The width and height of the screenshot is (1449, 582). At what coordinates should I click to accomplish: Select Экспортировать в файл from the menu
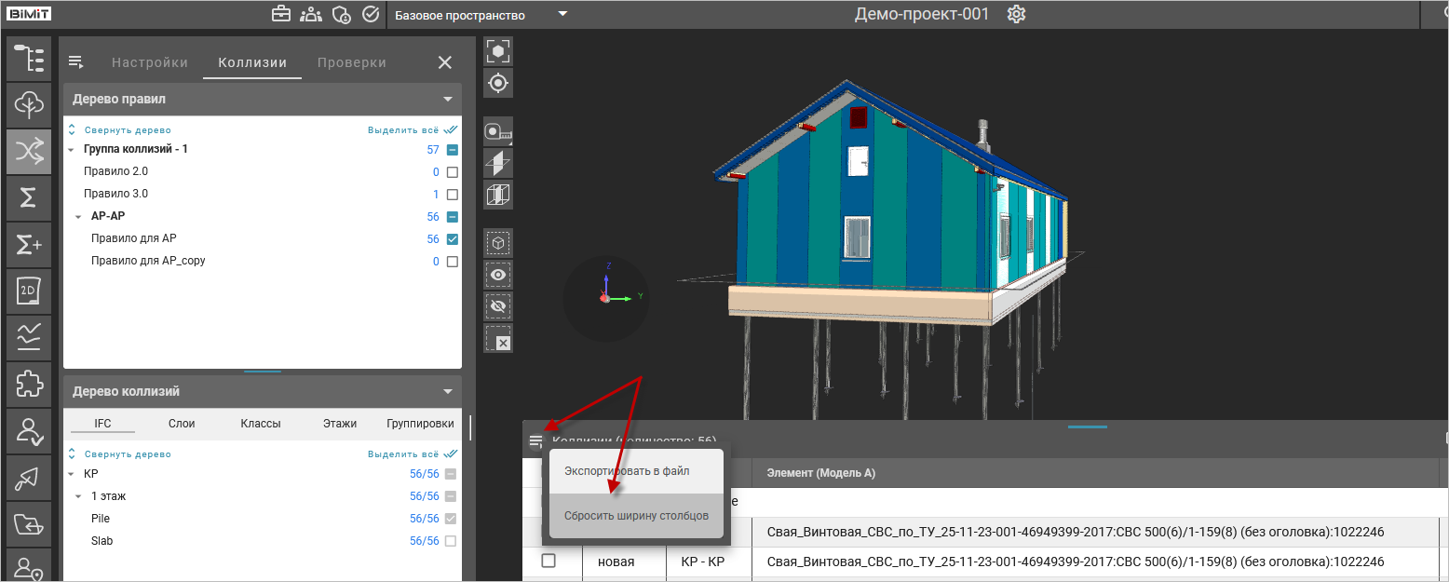coord(627,471)
